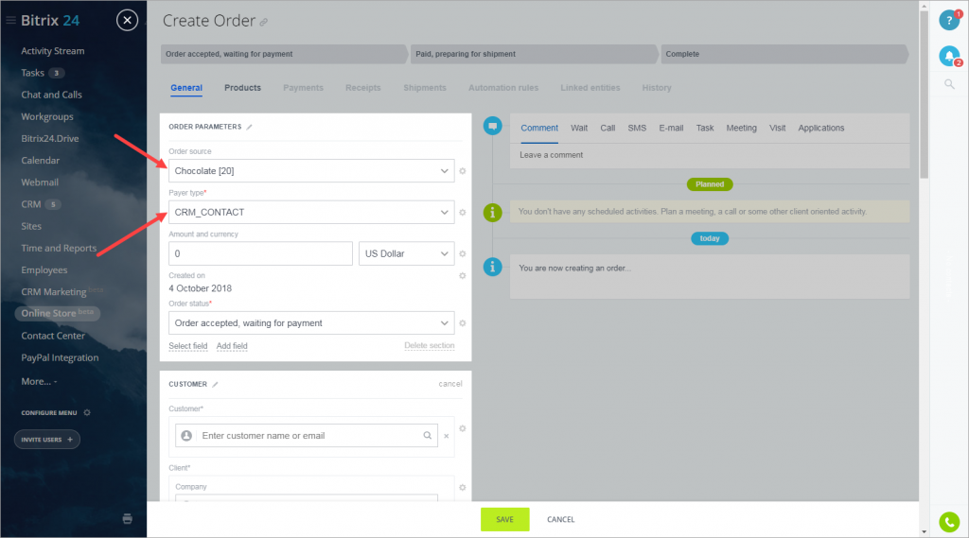Select the Task activity tab
Viewport: 969px width, 538px height.
[704, 128]
